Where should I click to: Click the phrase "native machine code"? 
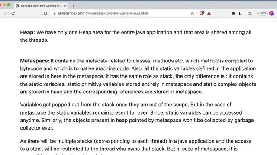coord(105,68)
